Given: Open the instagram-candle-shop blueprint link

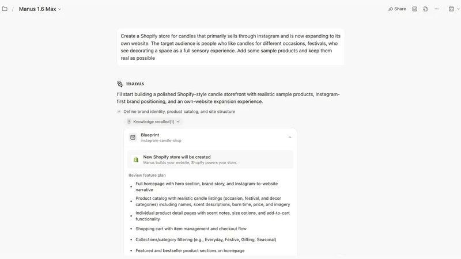Looking at the screenshot, I should point(161,140).
